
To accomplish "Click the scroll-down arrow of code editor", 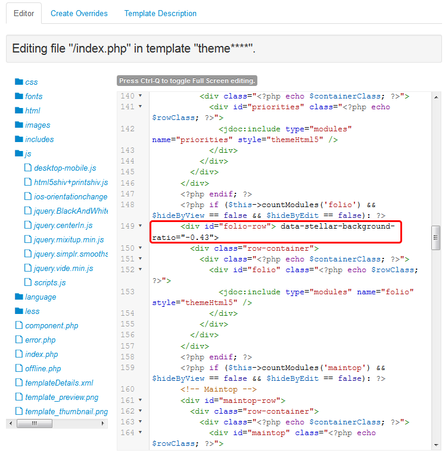I will (436, 445).
